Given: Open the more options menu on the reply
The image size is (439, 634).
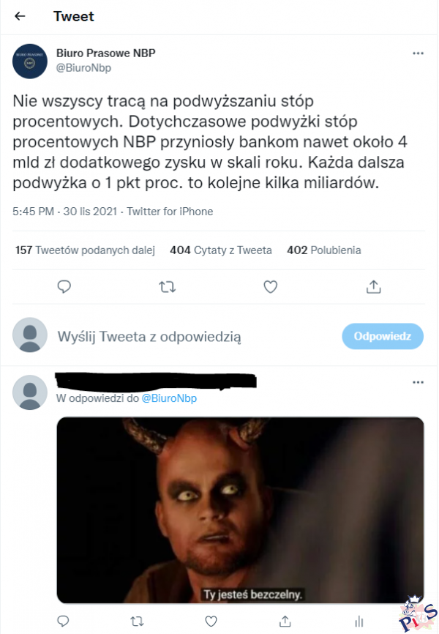Looking at the screenshot, I should click(x=418, y=382).
